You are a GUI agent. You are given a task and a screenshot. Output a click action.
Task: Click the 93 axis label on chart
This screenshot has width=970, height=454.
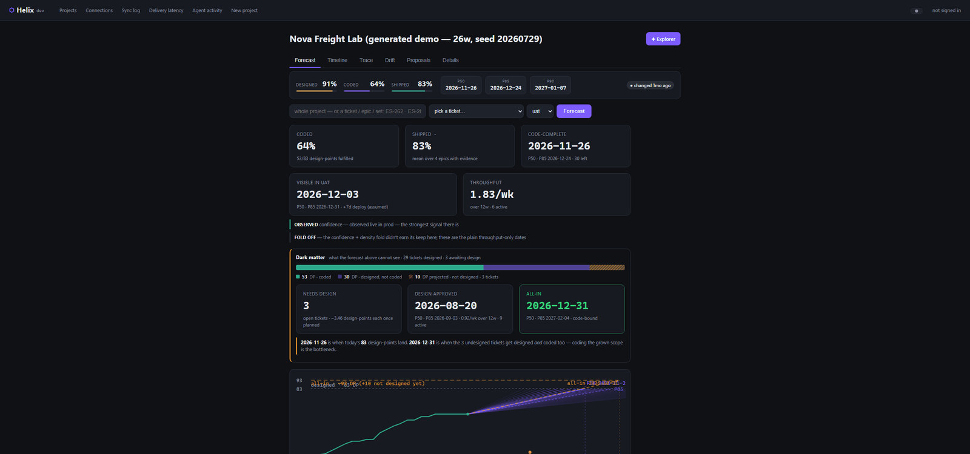(299, 381)
